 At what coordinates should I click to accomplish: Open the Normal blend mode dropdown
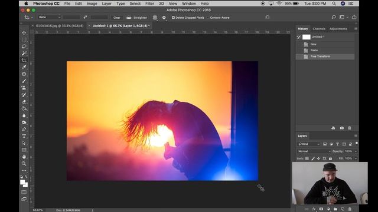(x=314, y=151)
